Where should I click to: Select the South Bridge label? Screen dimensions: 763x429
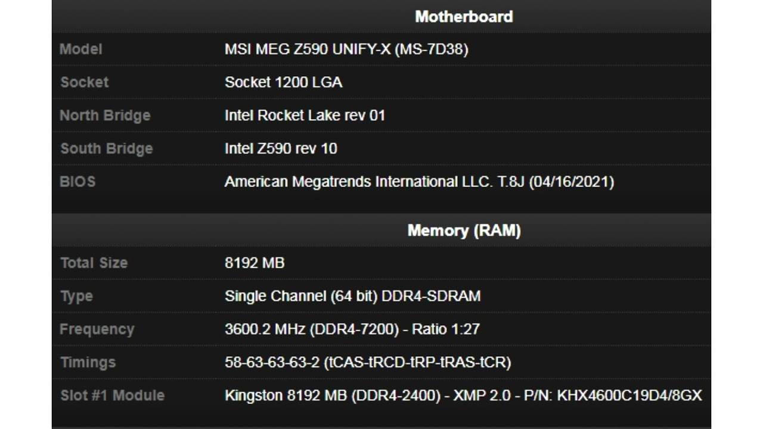click(x=107, y=148)
